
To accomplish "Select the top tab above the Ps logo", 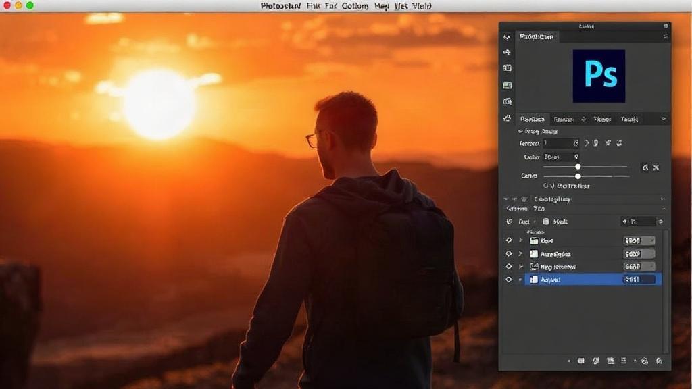I will pyautogui.click(x=536, y=36).
